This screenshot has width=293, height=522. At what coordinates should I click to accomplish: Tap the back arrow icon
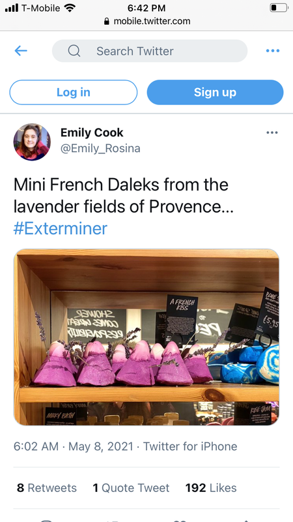(21, 51)
